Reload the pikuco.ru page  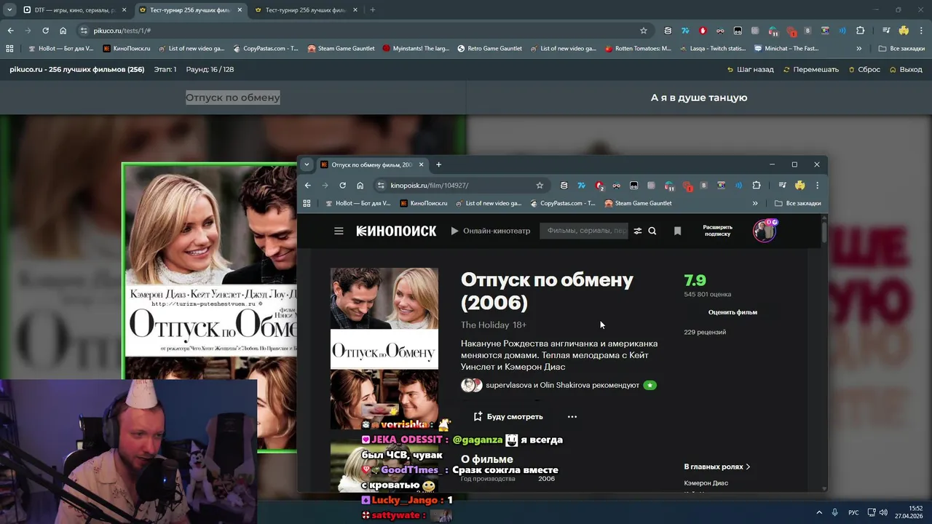click(x=45, y=31)
